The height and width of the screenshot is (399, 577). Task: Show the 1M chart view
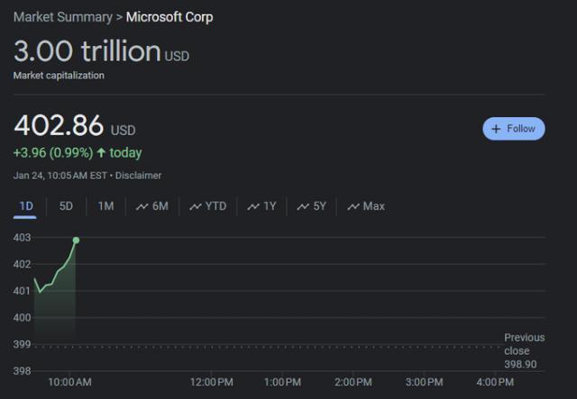105,206
